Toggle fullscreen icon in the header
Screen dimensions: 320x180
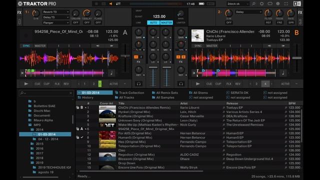(x=286, y=3)
